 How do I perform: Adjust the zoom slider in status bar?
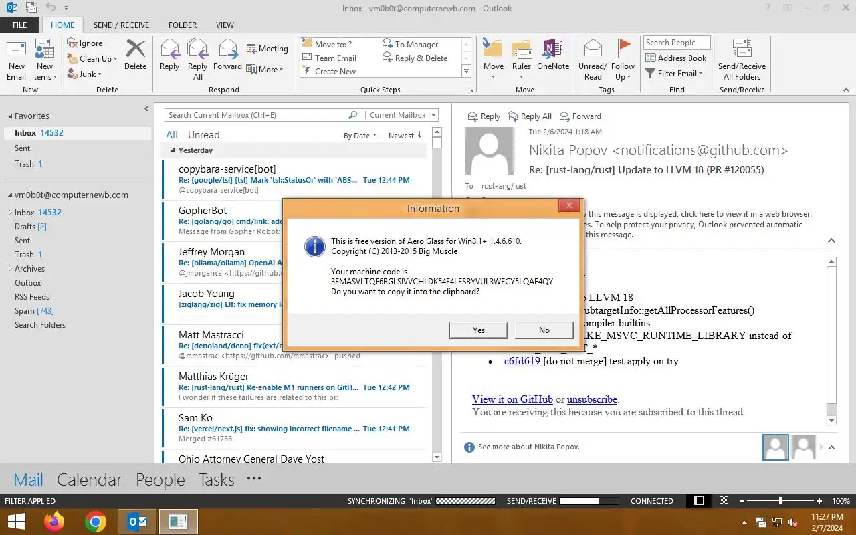click(x=780, y=501)
